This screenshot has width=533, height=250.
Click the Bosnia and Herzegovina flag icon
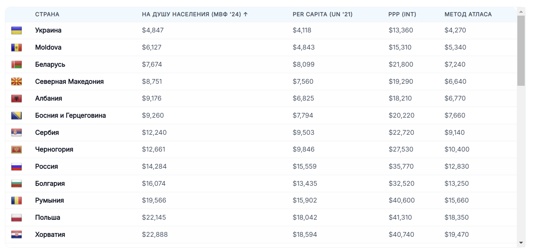point(17,116)
